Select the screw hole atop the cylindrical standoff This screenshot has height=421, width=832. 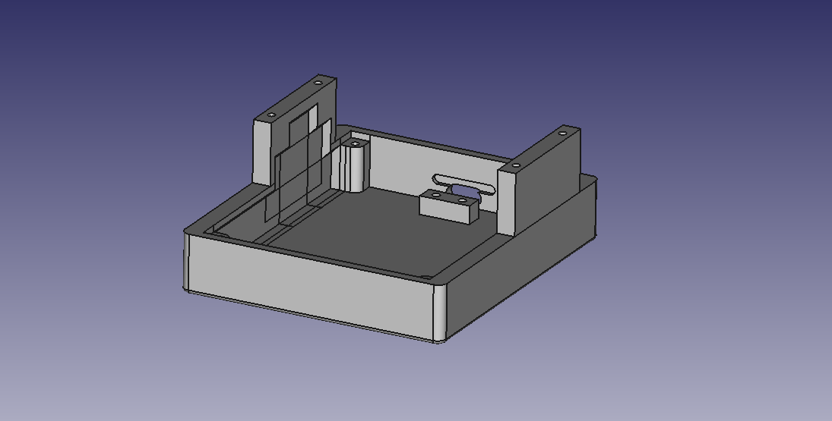tap(355, 143)
